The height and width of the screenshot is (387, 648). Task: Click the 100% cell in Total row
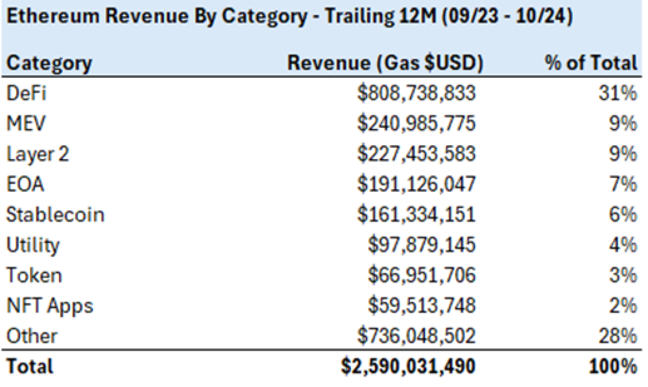[x=615, y=367]
